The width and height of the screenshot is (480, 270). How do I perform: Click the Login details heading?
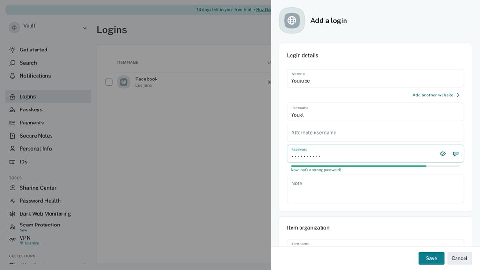coord(302,55)
